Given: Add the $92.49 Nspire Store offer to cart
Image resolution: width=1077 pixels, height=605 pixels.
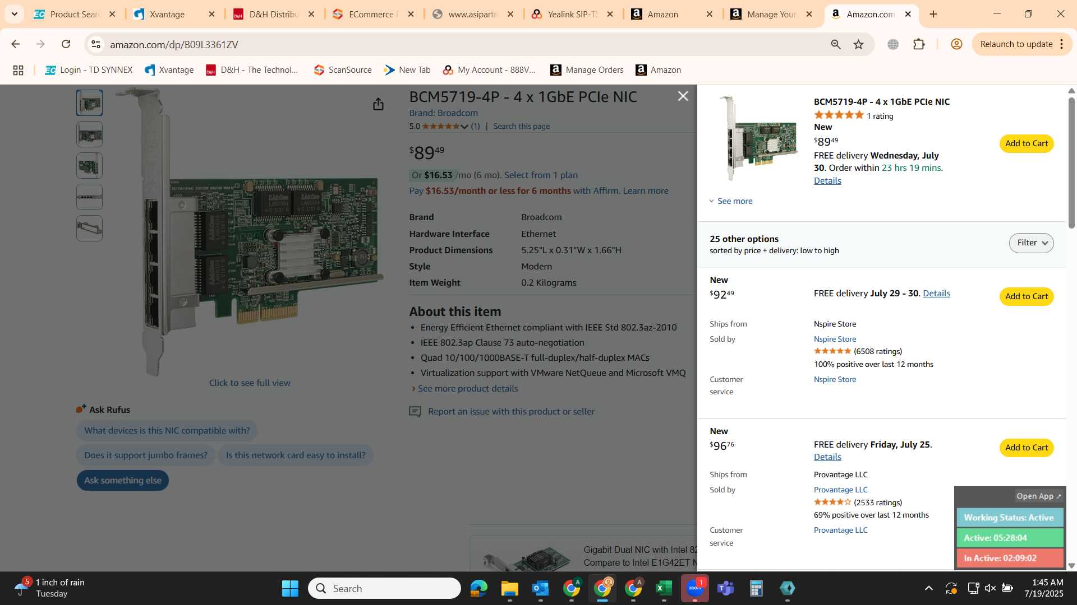Looking at the screenshot, I should (x=1026, y=296).
